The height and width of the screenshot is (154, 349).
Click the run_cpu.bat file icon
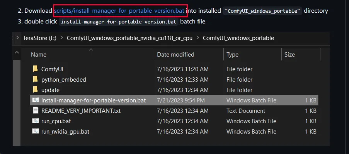pos(35,121)
